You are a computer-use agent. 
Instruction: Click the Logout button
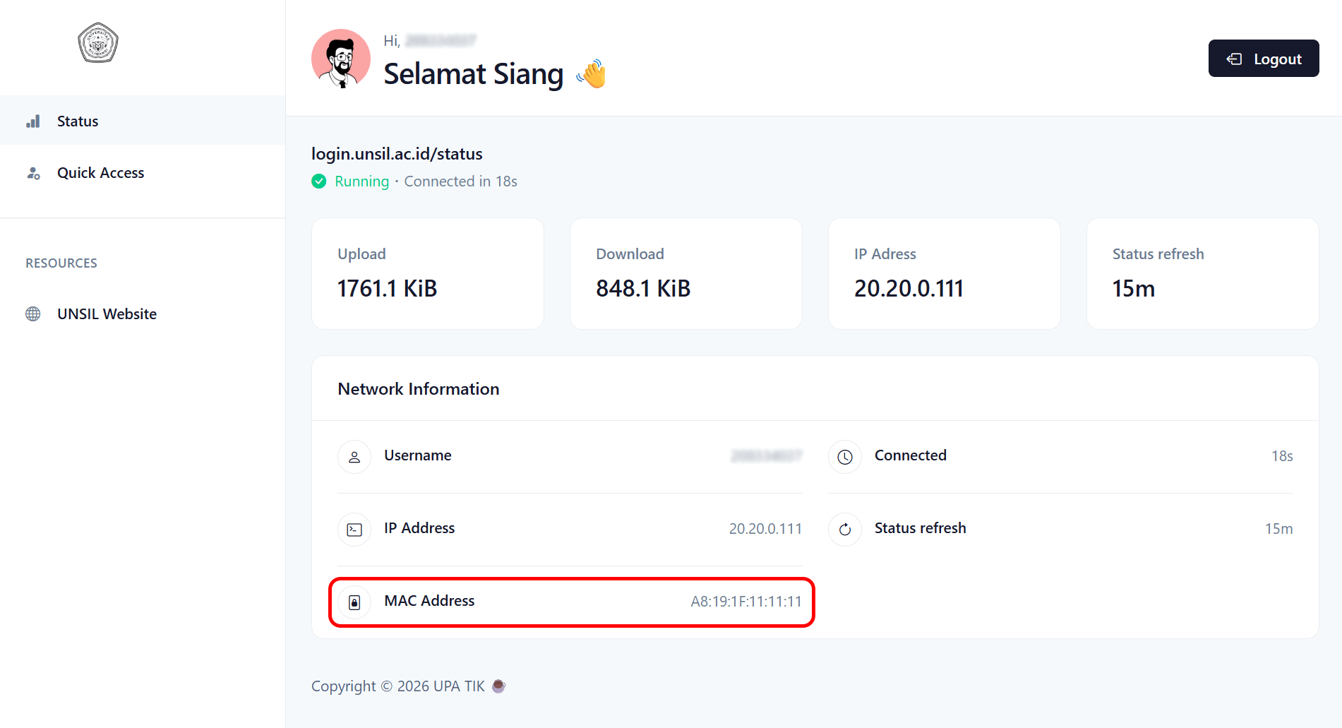pyautogui.click(x=1263, y=59)
